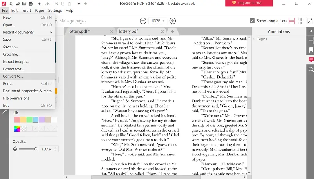Click the Upgrade to PRO button

(249, 3)
